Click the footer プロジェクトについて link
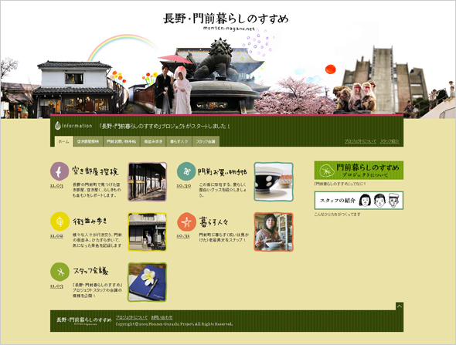 131,317
